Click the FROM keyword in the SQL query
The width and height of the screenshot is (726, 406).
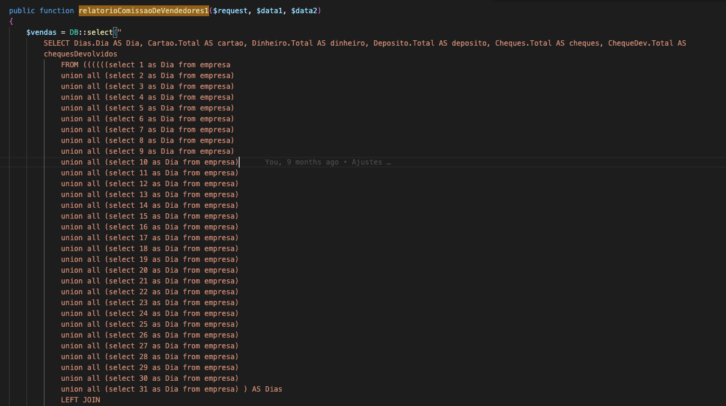70,65
